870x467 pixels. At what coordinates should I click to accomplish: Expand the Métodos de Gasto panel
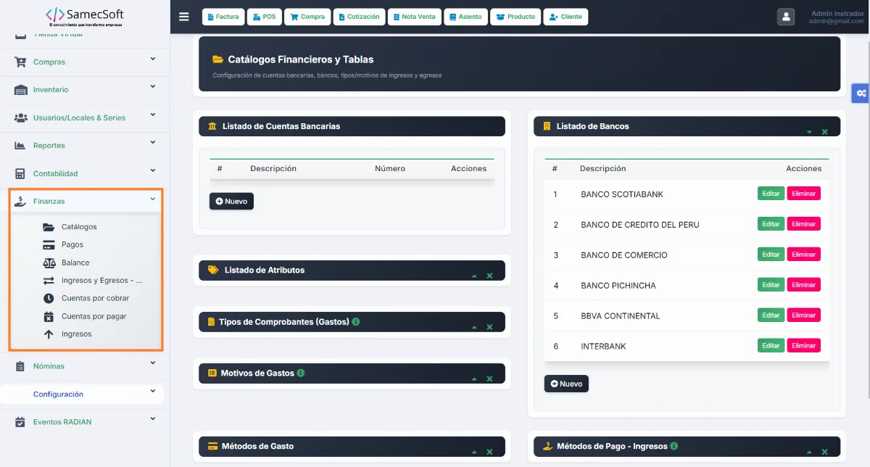pyautogui.click(x=474, y=452)
